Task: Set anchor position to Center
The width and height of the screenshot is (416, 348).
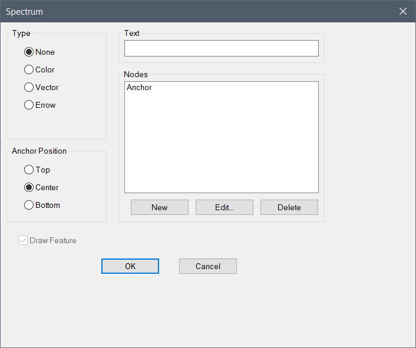Action: point(29,187)
